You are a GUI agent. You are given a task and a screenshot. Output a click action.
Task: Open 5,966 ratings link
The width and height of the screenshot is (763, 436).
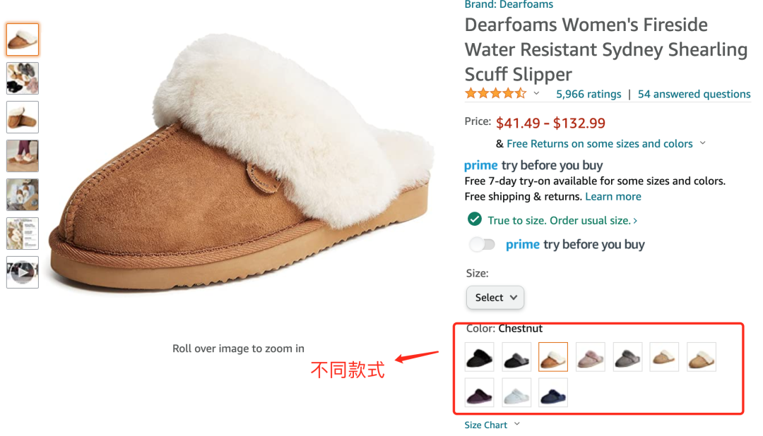point(588,95)
